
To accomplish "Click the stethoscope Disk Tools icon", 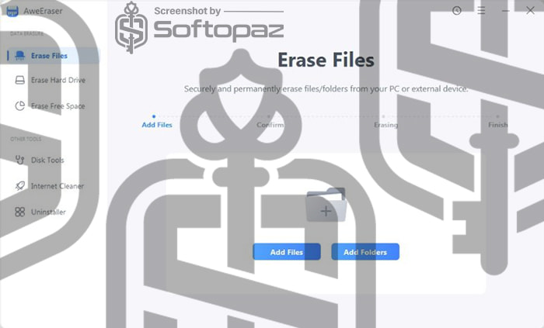I will tap(19, 160).
